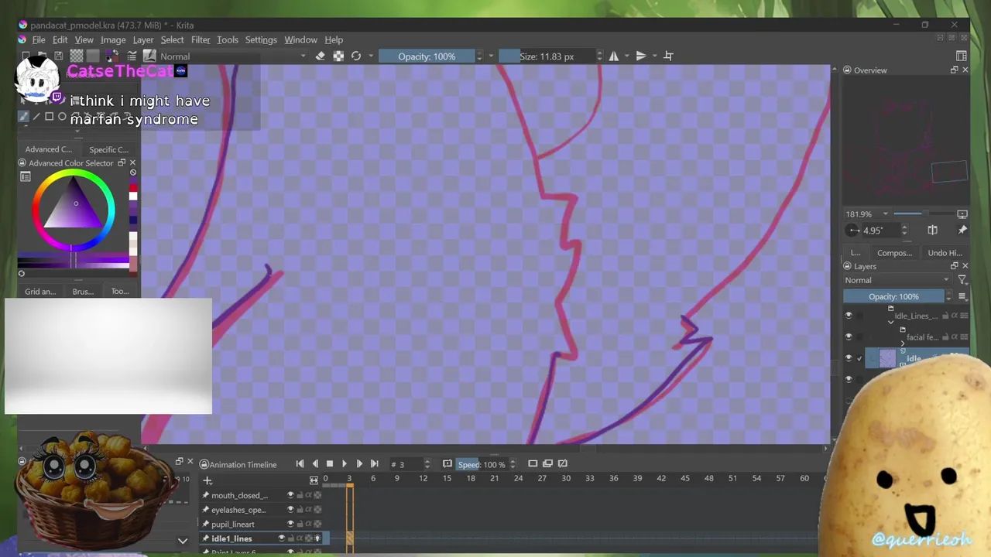991x557 pixels.
Task: Fit canvas to view icon in Overview
Action: point(962,214)
